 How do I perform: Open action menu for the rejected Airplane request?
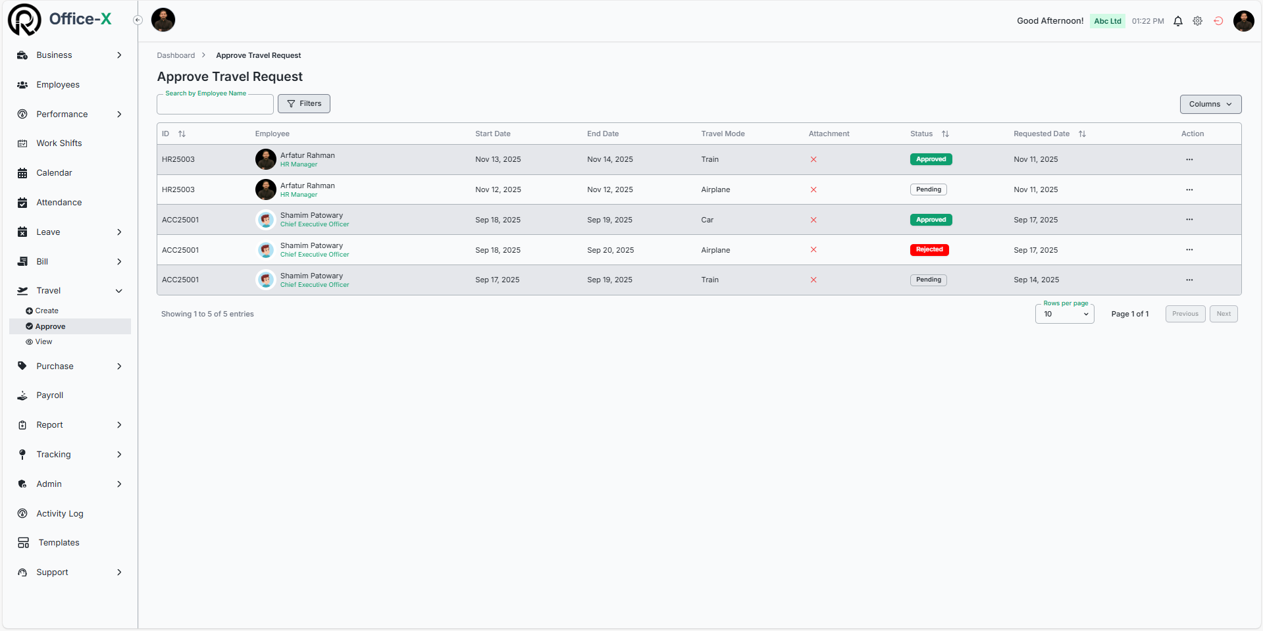tap(1189, 250)
